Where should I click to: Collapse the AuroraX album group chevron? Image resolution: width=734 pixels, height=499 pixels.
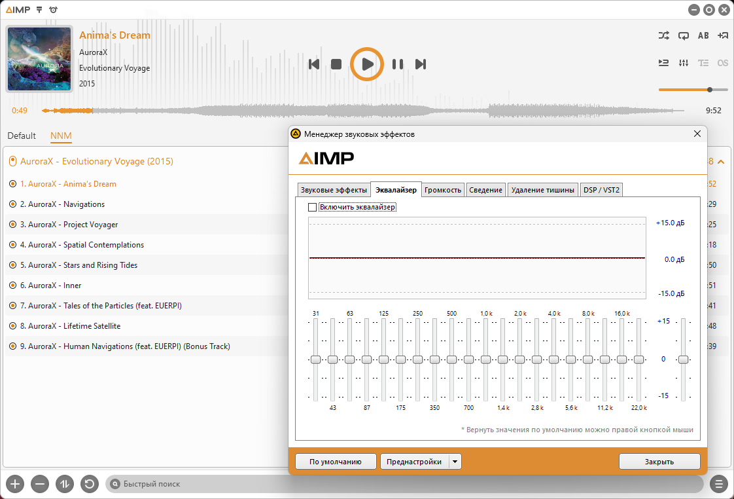click(x=722, y=162)
